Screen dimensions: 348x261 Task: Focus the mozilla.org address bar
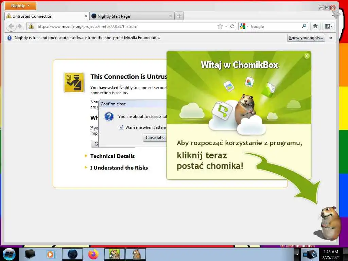(x=126, y=27)
